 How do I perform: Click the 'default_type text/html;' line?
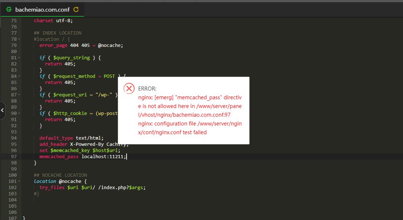pos(71,138)
